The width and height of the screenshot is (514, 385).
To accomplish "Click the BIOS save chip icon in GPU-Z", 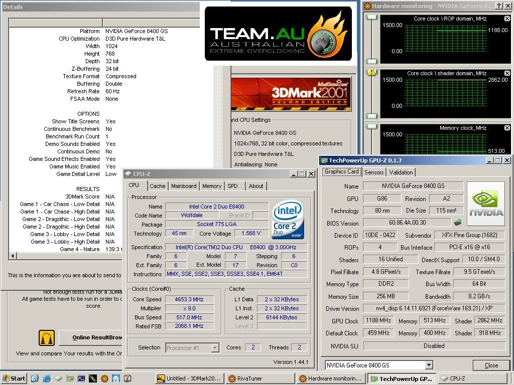I will point(458,222).
